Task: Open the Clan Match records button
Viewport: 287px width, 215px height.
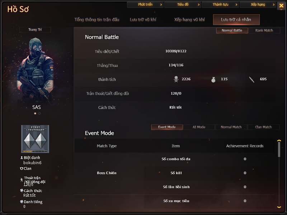Action: coord(263,127)
